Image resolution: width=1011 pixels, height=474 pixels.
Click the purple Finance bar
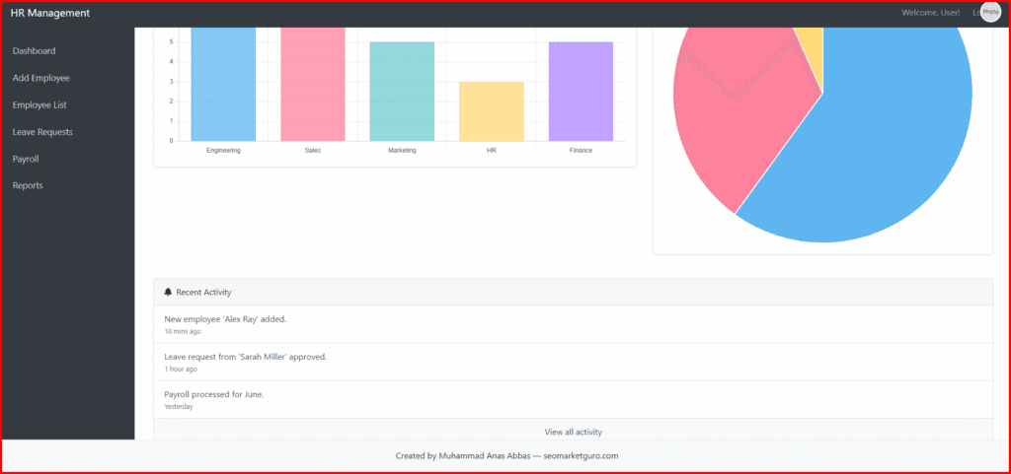coord(581,92)
